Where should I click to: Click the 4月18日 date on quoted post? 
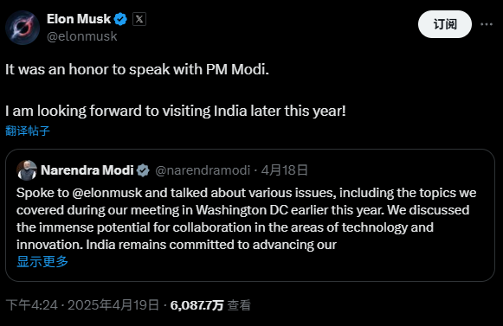tap(284, 170)
